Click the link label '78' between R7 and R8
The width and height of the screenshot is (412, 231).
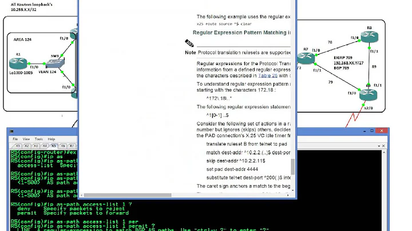tap(330, 42)
